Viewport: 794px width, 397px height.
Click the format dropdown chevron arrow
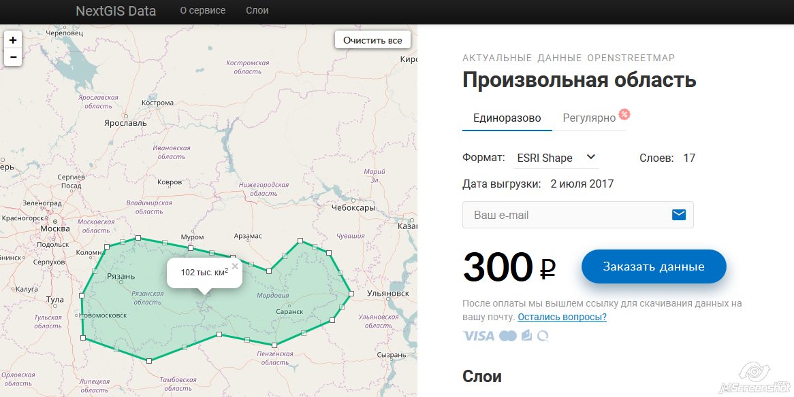(590, 157)
